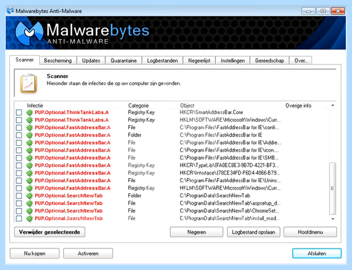Click scroll down arrow of infection list
Screen dimensions: 352x270
[x=333, y=219]
